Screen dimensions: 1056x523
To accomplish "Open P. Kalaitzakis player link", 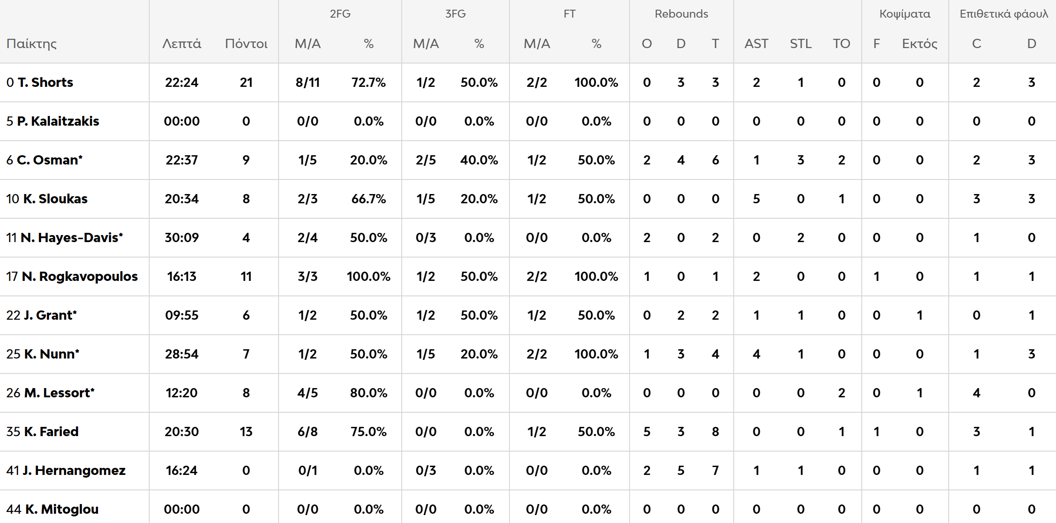I will pyautogui.click(x=58, y=121).
